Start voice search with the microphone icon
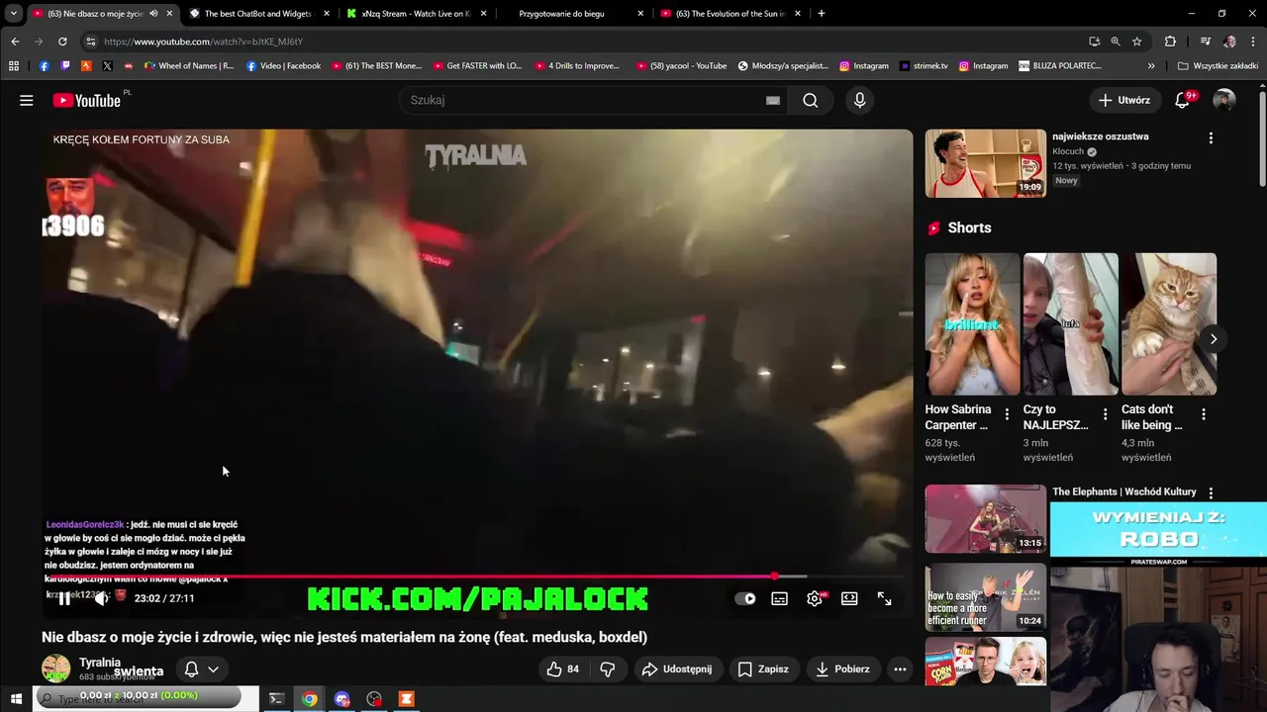 (x=859, y=100)
